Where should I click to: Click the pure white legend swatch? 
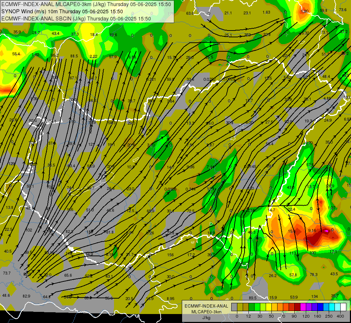343,307
